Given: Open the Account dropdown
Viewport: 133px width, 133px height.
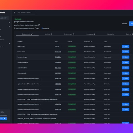Looking at the screenshot, I should (4, 18).
